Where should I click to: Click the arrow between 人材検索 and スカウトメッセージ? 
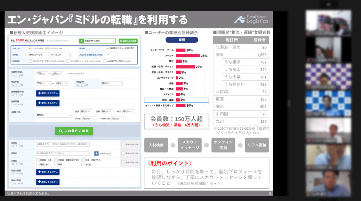coord(173,145)
